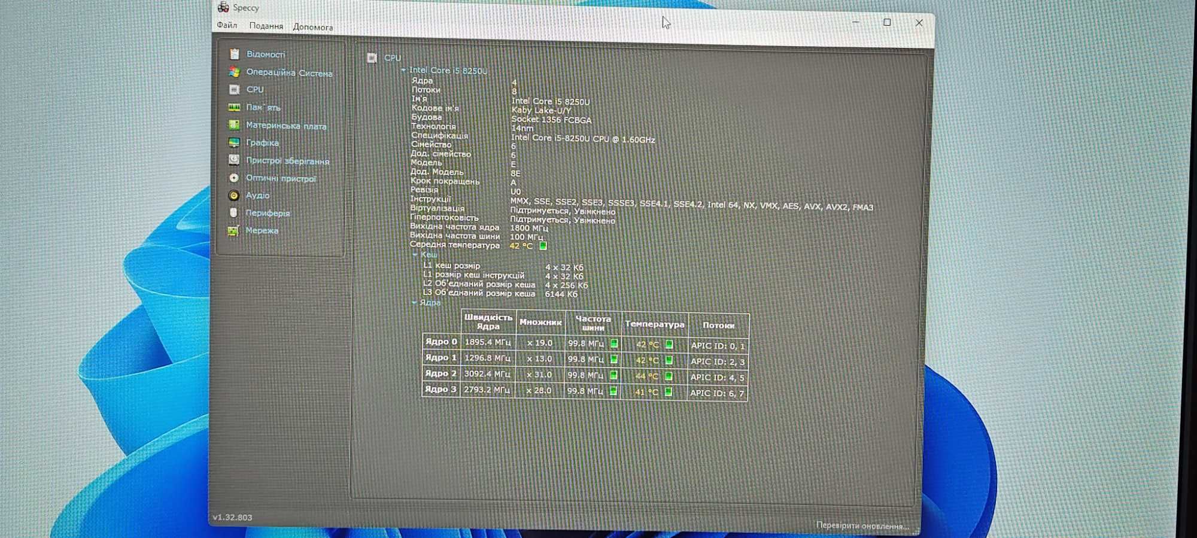Click the 14nm technology value
This screenshot has height=538, width=1197.
pyautogui.click(x=522, y=128)
